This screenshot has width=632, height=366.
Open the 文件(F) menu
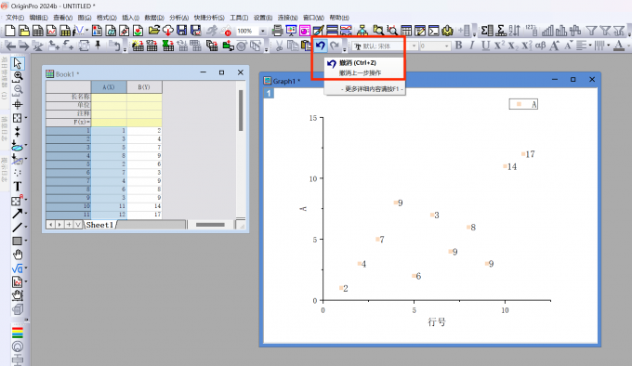click(x=15, y=18)
